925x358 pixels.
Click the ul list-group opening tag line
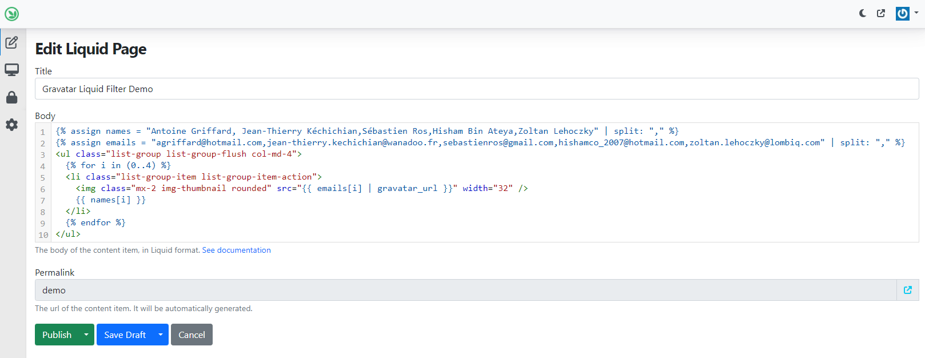point(178,154)
